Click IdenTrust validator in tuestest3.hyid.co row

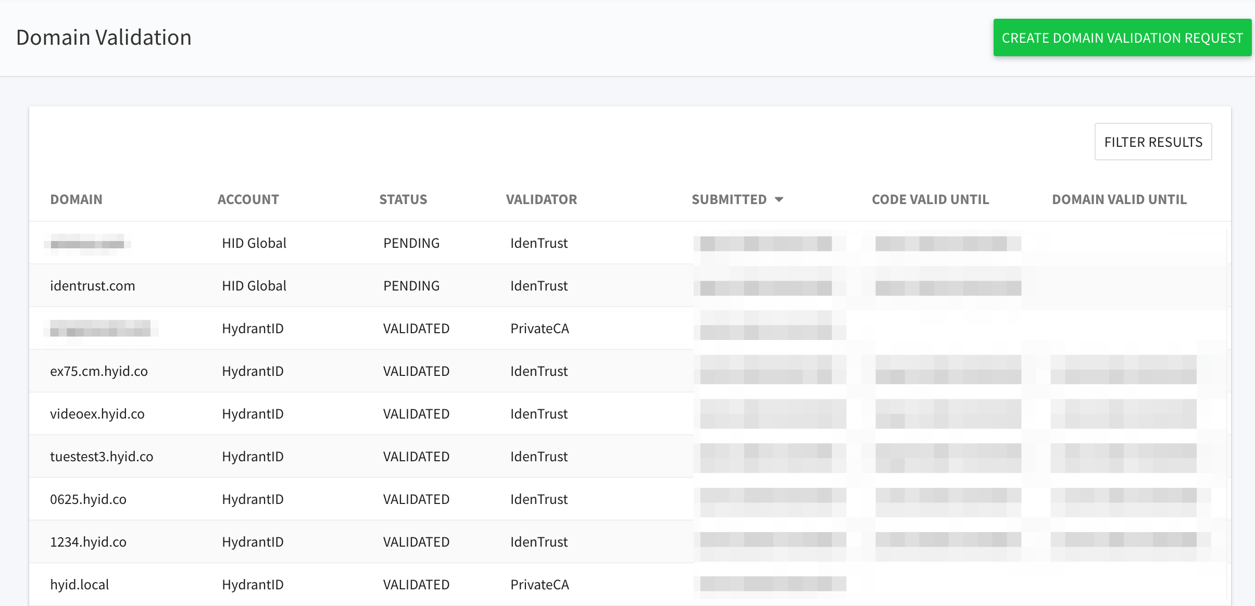[539, 457]
